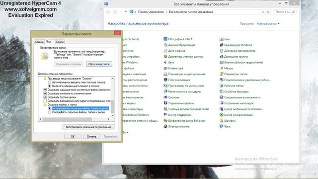Click Применить button
This screenshot has width=318, height=179.
point(110,137)
